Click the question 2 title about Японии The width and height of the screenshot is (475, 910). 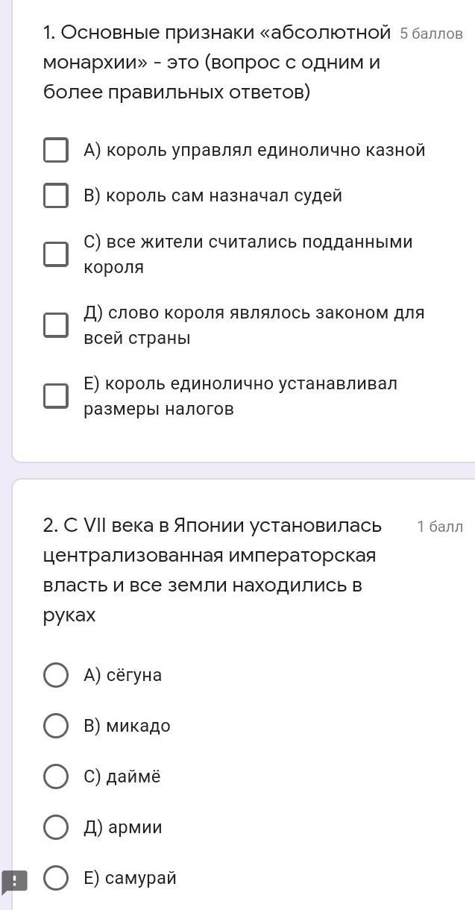point(213,570)
